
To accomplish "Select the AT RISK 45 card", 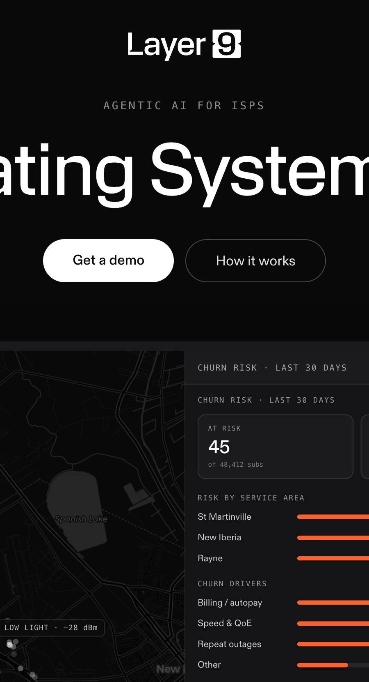I will pos(276,447).
